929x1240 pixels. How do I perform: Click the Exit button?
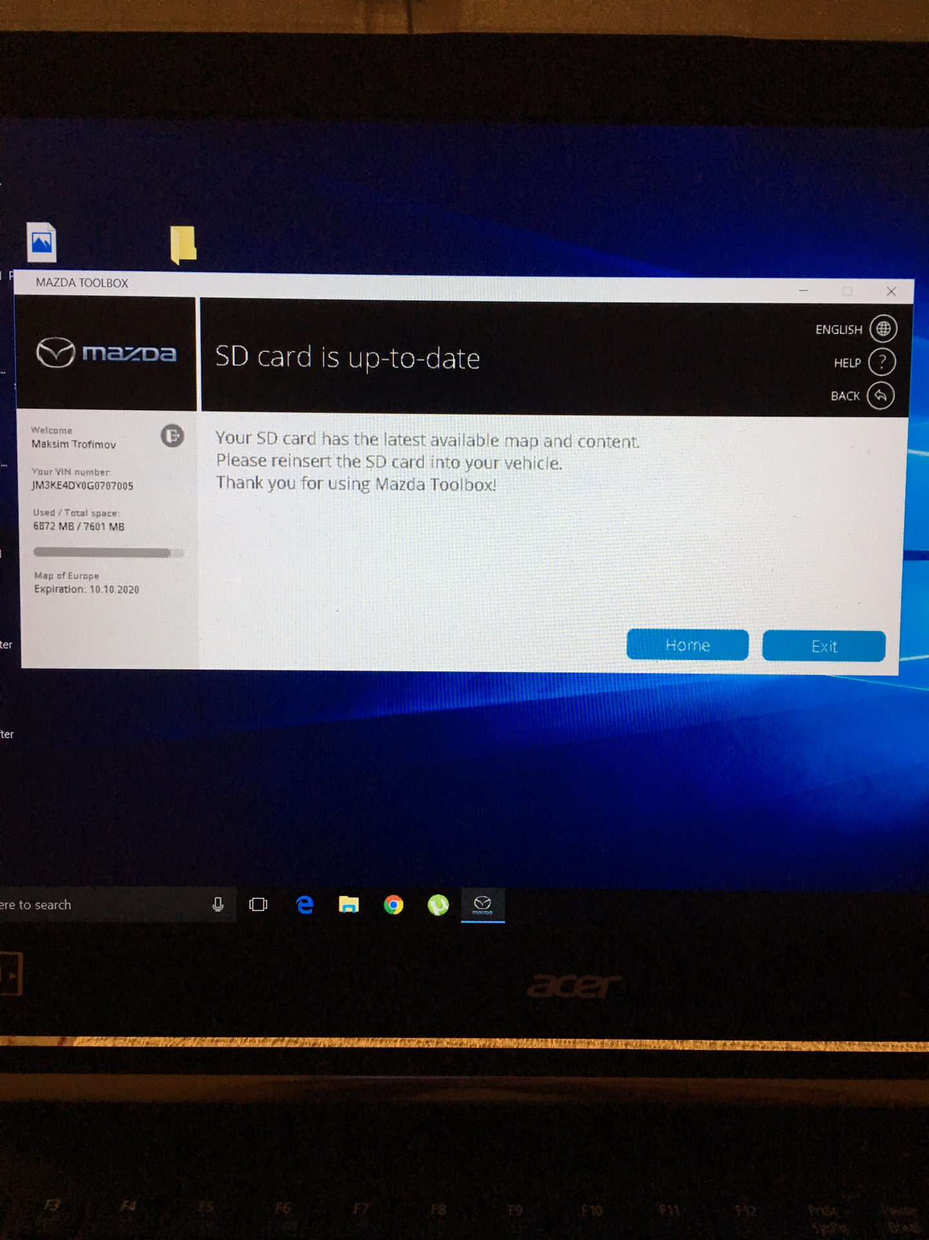(824, 646)
